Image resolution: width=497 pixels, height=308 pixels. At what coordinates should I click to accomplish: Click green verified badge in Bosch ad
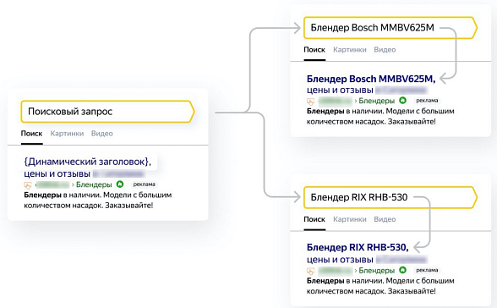pos(402,101)
